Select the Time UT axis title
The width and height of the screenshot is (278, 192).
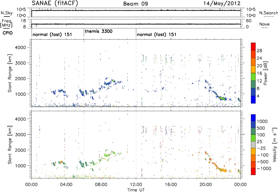point(136,190)
